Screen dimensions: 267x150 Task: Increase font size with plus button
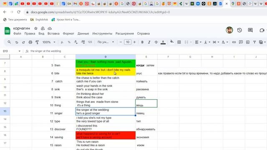[x=134, y=42]
